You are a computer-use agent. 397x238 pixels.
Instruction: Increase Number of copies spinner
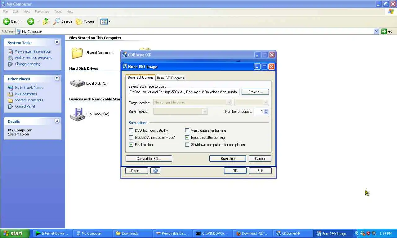(x=266, y=110)
